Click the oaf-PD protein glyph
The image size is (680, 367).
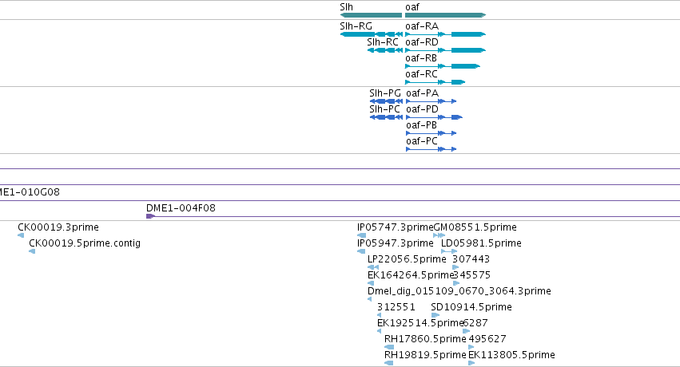(x=434, y=117)
